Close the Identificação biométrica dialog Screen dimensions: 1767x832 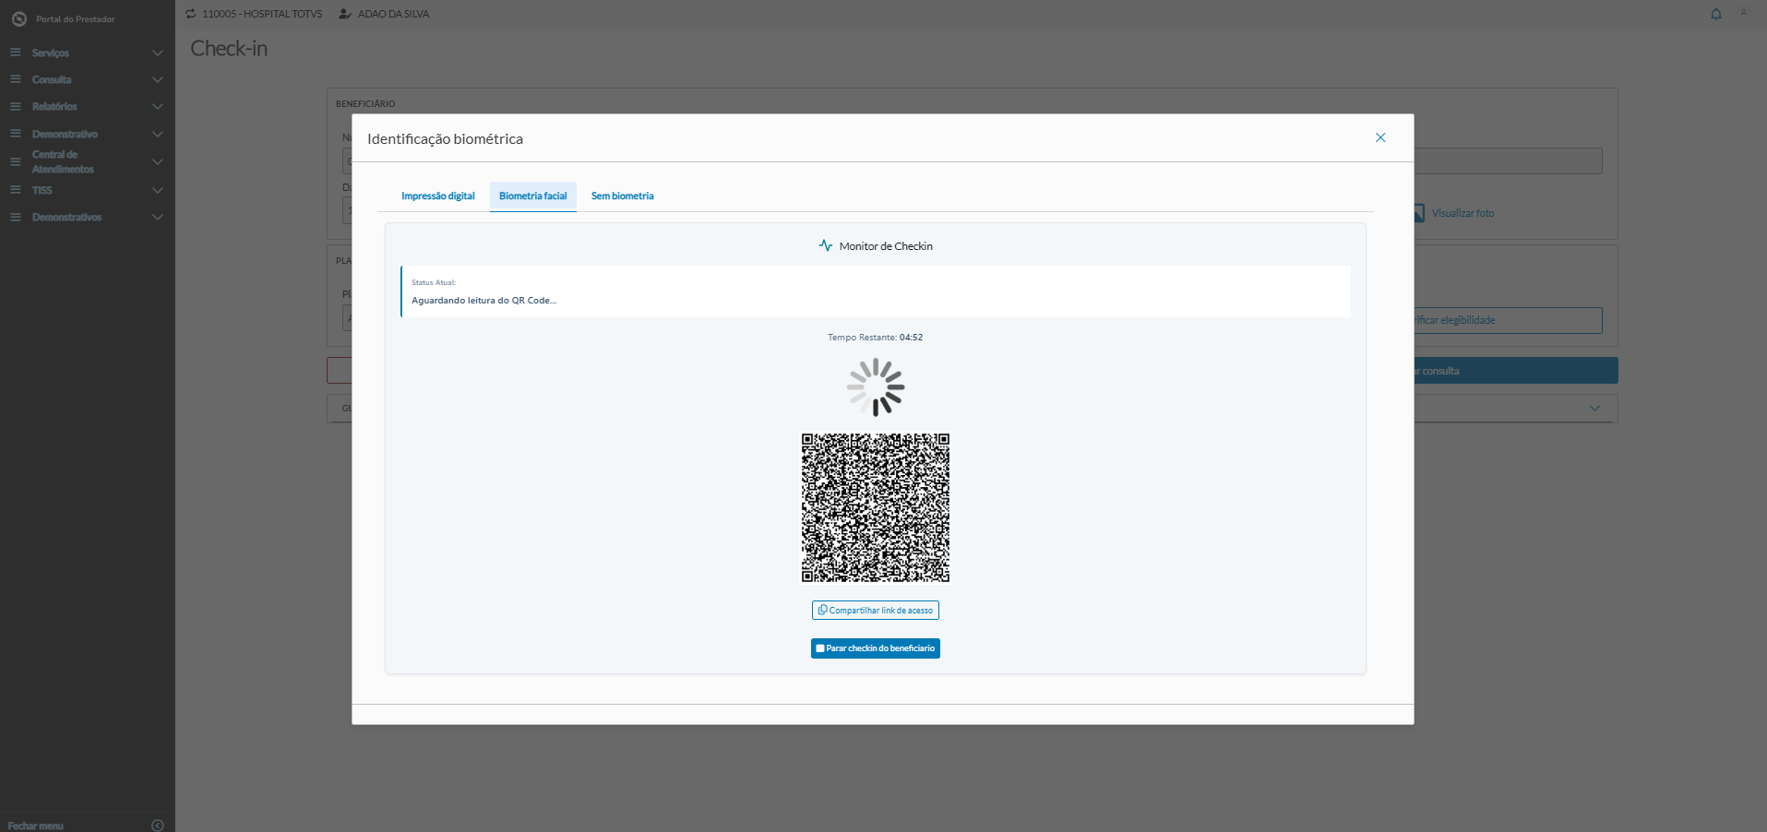(x=1380, y=137)
